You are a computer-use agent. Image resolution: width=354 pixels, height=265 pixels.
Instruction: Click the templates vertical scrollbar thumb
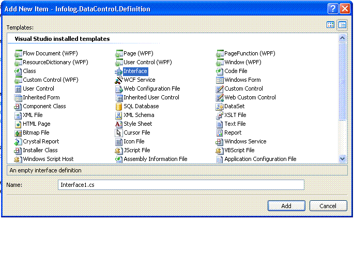(x=343, y=81)
